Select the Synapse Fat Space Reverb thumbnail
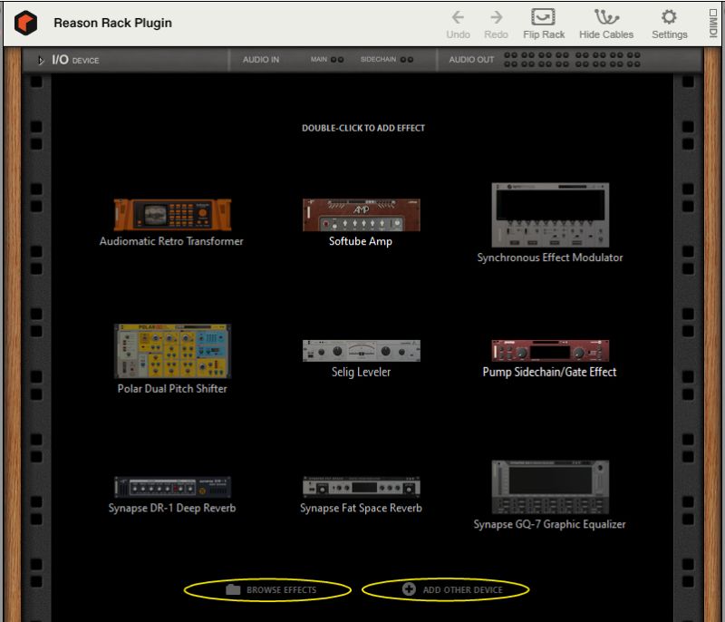725x622 pixels. 361,487
